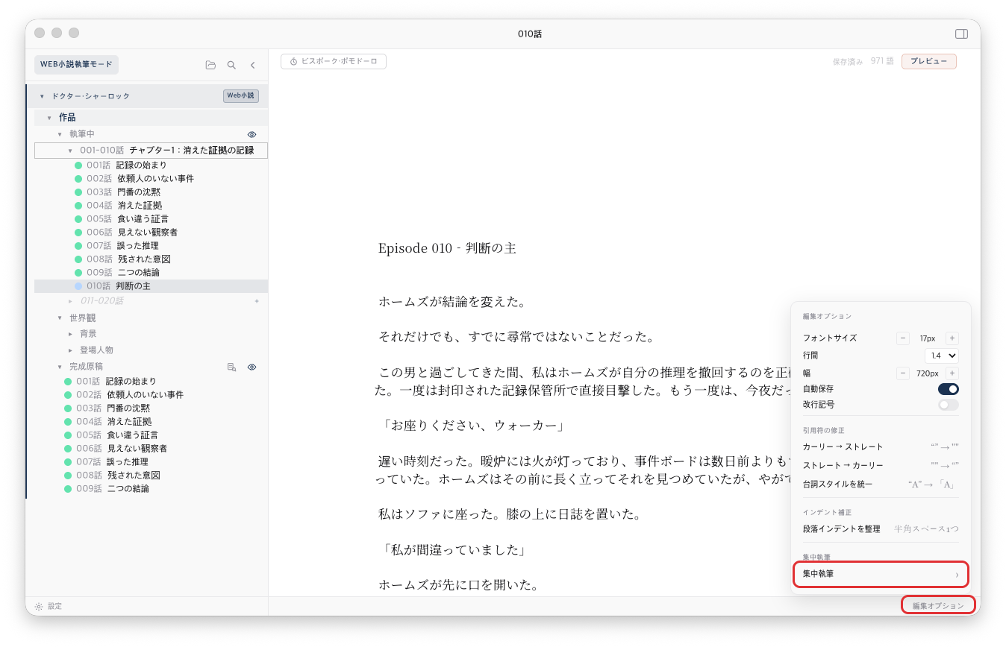Screen dimensions: 1006x647
Task: Start the ビスポーク・ポモドーロ timer
Action: 334,61
